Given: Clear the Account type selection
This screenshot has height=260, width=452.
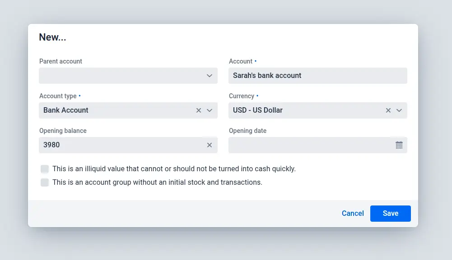Looking at the screenshot, I should click(x=198, y=110).
